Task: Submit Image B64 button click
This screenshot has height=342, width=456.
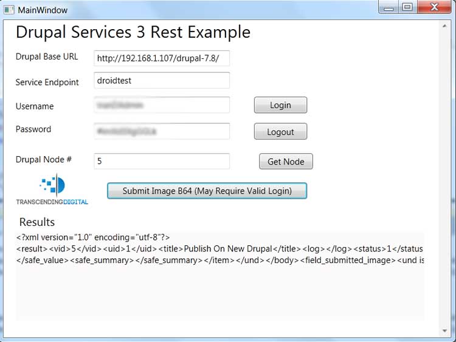Action: [207, 191]
